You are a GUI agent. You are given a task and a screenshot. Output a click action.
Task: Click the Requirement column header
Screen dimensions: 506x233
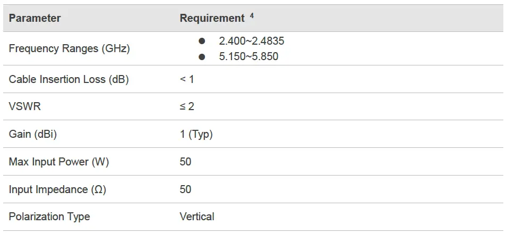[212, 18]
